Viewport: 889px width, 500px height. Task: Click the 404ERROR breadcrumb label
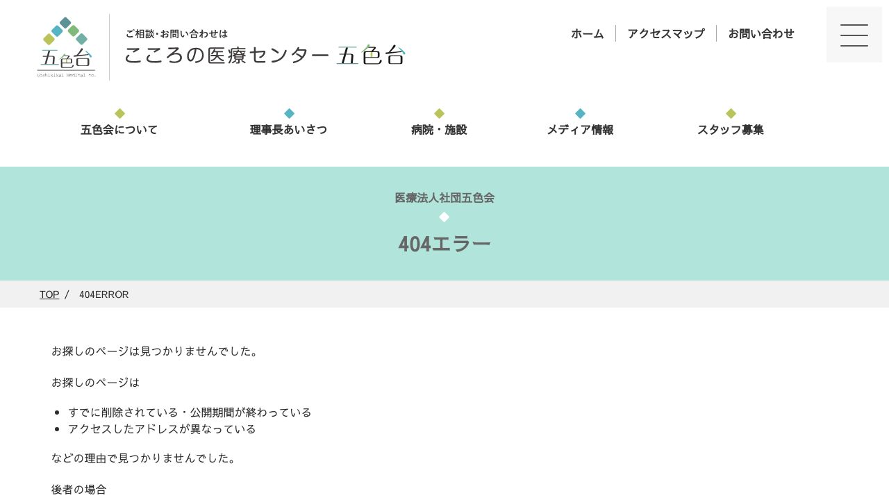[103, 294]
